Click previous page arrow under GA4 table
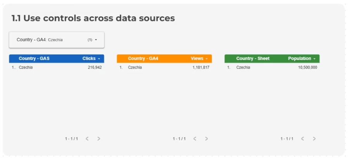349x158 pixels. 195,139
